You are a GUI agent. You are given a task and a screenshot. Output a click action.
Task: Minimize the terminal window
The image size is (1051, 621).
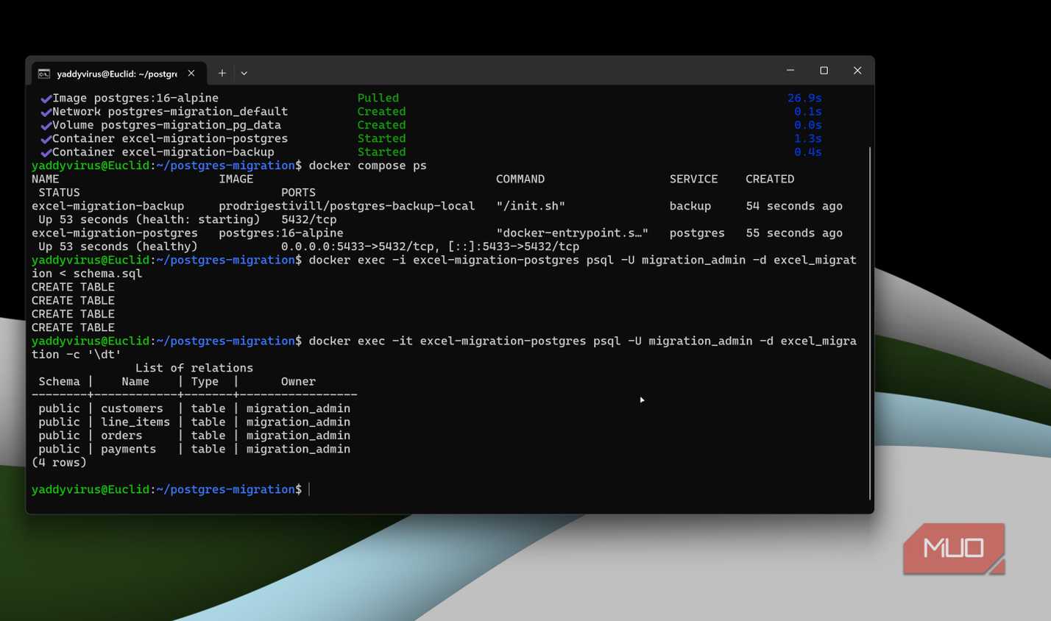(x=790, y=71)
